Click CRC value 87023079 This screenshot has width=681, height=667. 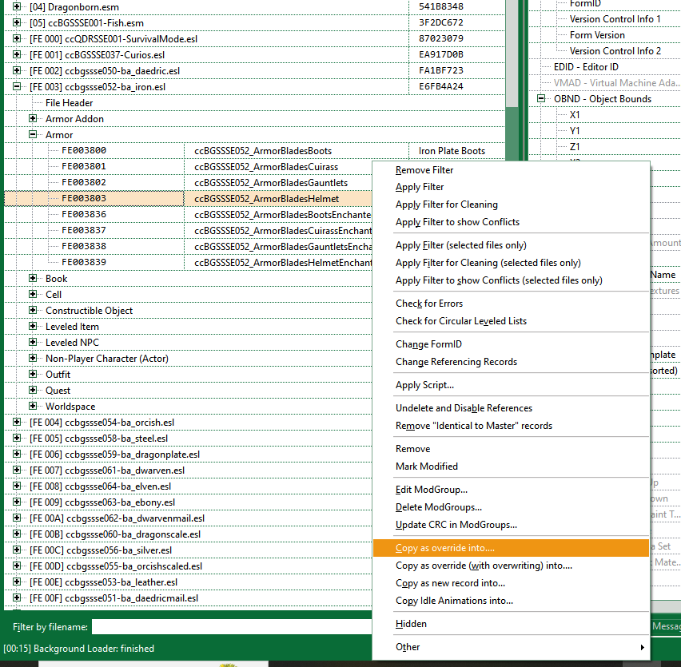[x=441, y=38]
